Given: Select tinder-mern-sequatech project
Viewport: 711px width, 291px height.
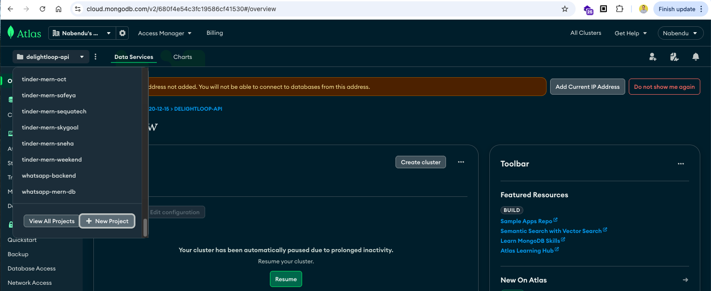Looking at the screenshot, I should pyautogui.click(x=77, y=111).
